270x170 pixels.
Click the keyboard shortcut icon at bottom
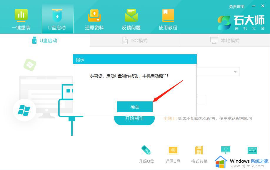(x=252, y=150)
